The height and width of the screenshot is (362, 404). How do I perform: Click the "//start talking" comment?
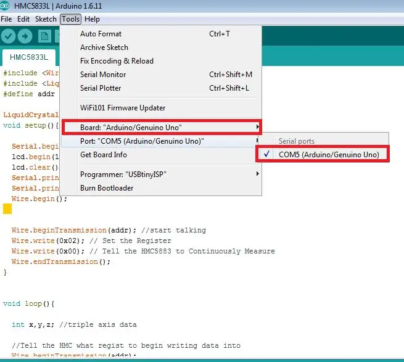(173, 231)
